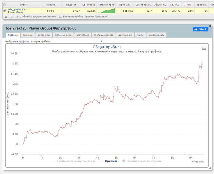Select the Статистика tab

coord(83,35)
